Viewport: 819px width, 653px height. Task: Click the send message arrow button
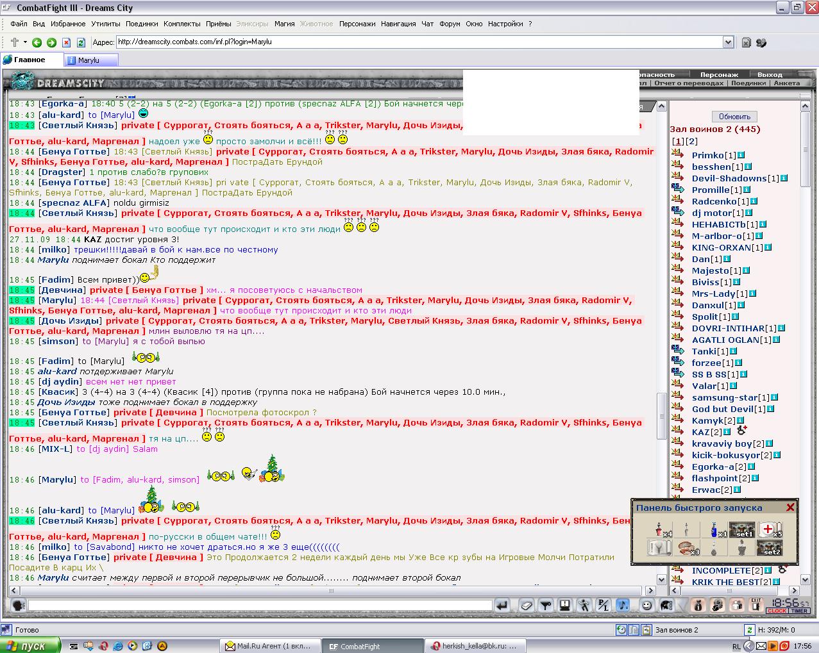click(x=502, y=605)
